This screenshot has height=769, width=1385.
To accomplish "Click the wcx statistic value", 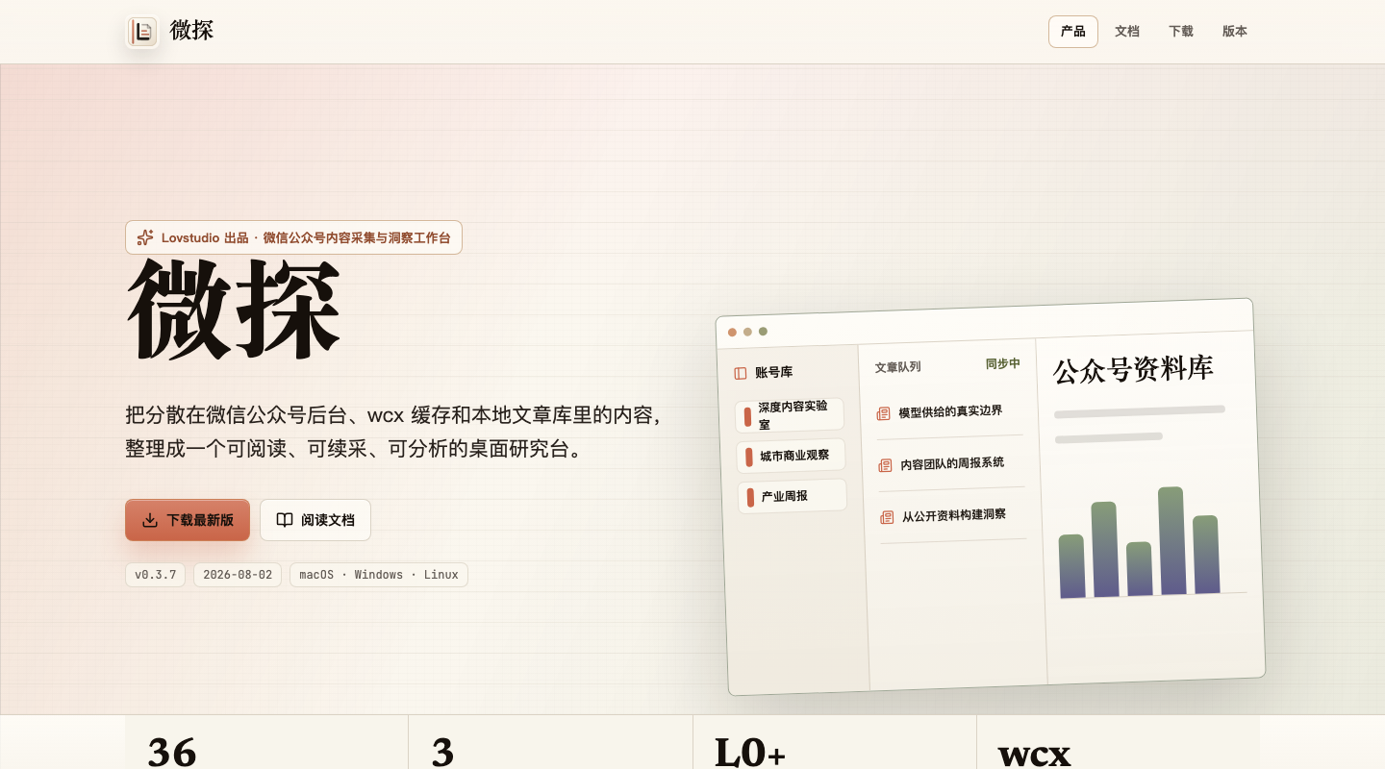I will [x=1035, y=754].
